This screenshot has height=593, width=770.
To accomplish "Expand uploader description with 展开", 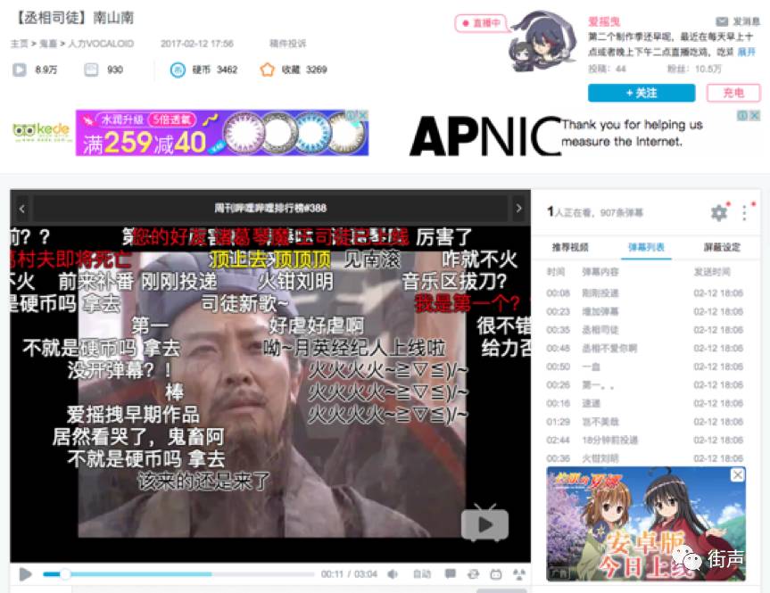I will [746, 52].
